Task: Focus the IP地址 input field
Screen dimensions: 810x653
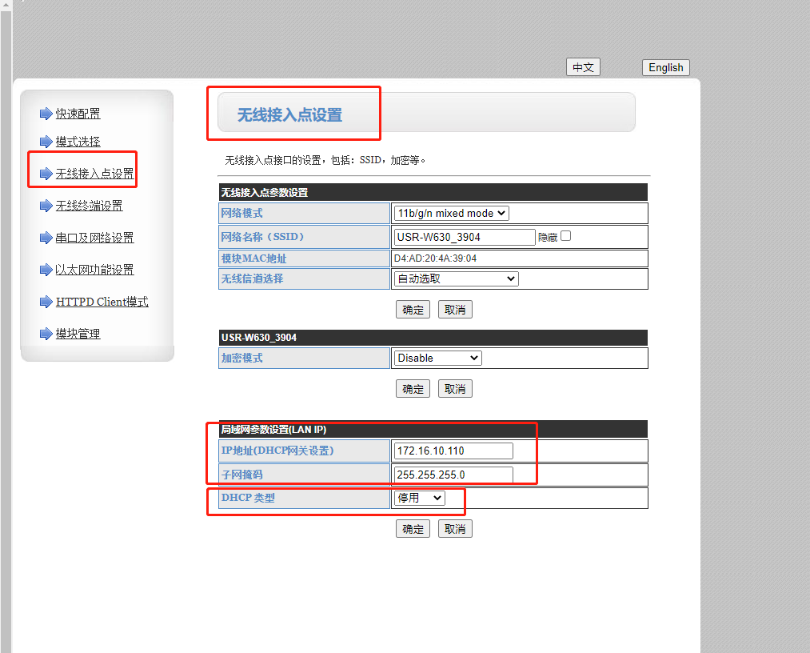Action: click(453, 451)
